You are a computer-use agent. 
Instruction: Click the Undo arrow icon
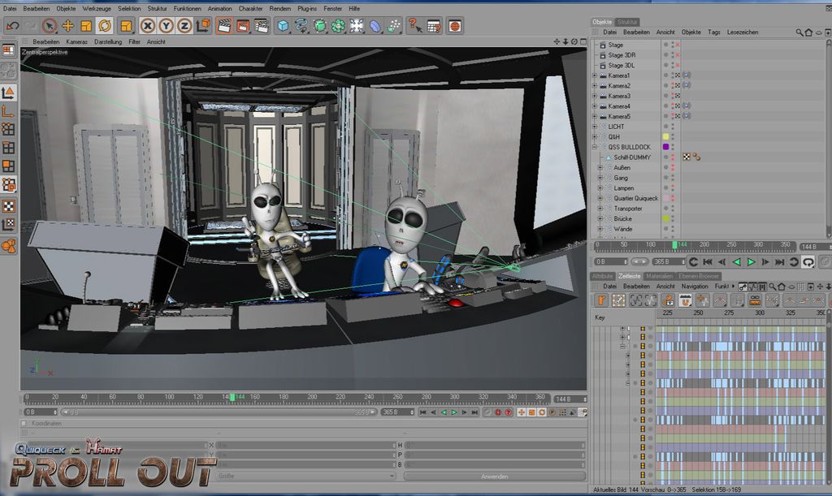[x=12, y=26]
